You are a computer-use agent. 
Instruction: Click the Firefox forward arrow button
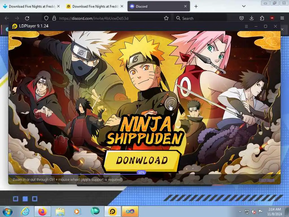pos(17,18)
